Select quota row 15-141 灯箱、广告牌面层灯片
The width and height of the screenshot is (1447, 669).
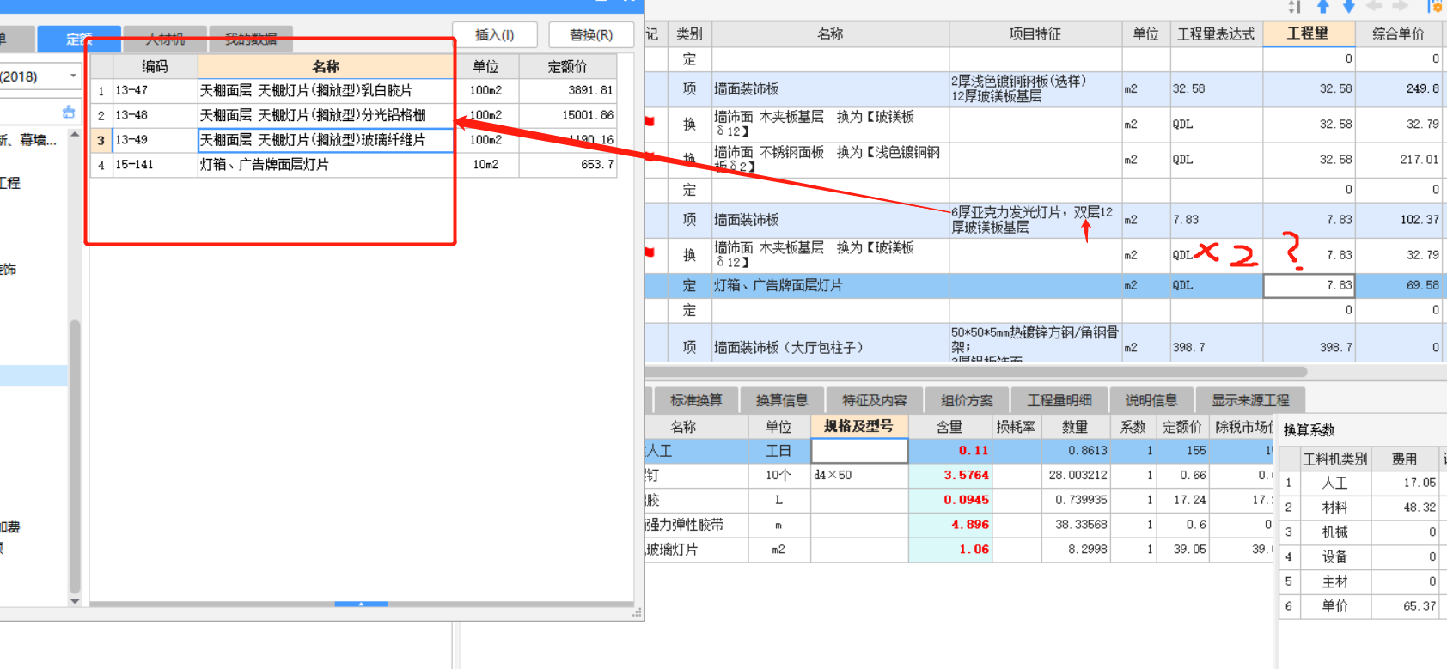point(353,164)
